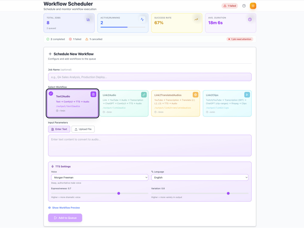Select the Link2Audio workflow card
The width and height of the screenshot is (304, 228).
tap(124, 103)
